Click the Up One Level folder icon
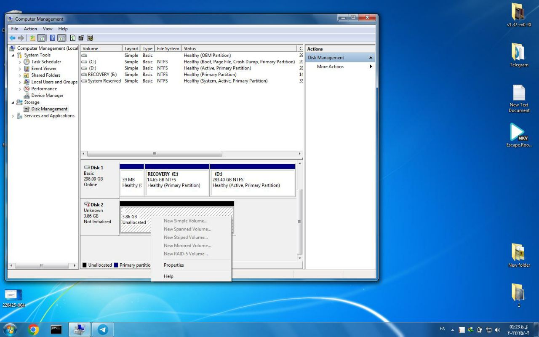The height and width of the screenshot is (337, 539). click(x=32, y=38)
